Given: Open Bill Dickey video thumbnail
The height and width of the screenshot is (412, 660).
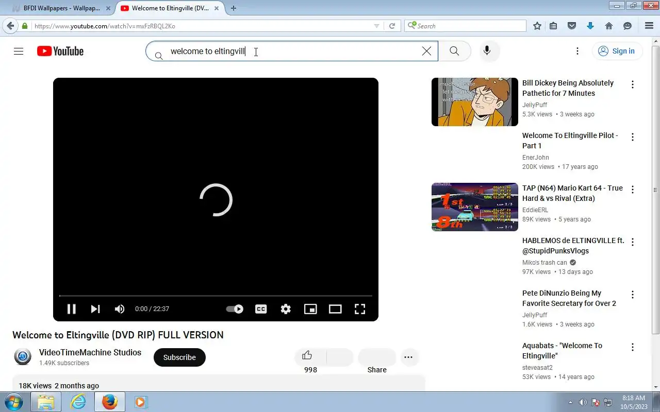Looking at the screenshot, I should 475,102.
